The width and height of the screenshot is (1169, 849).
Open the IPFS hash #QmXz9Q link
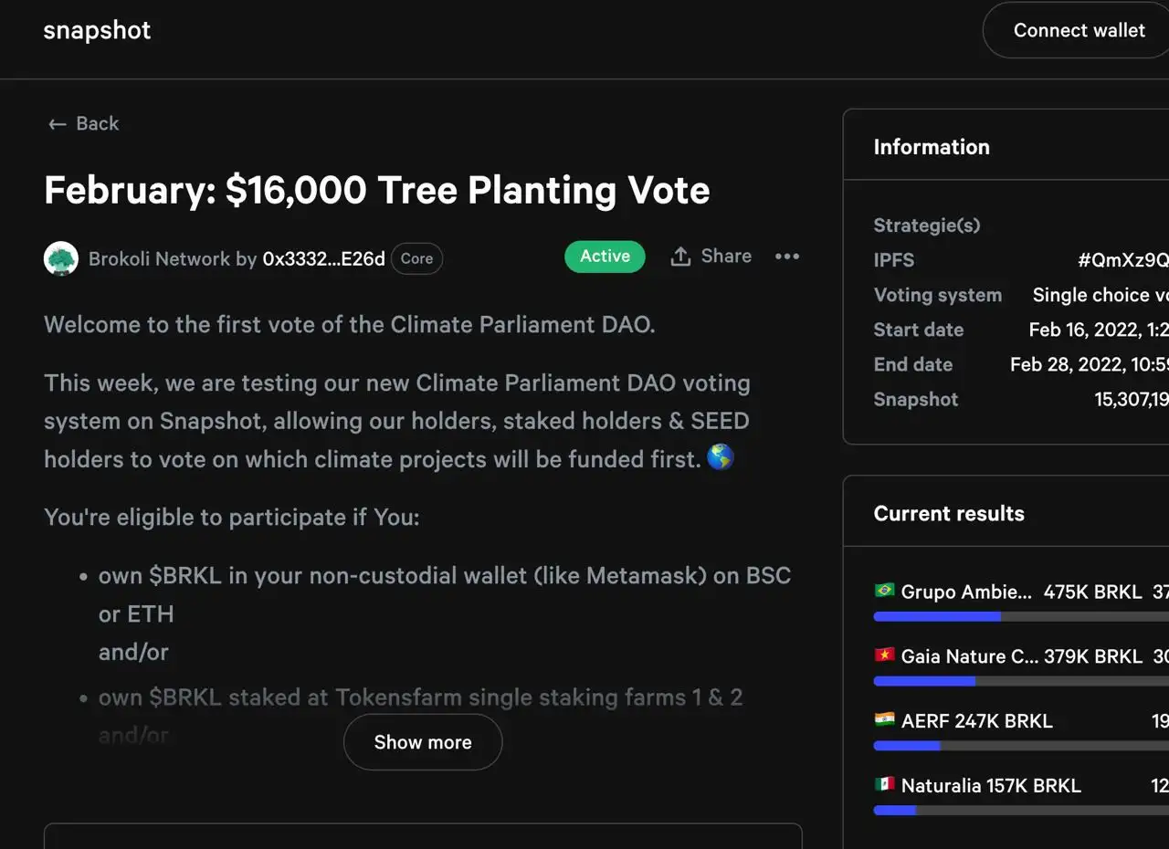pos(1122,260)
